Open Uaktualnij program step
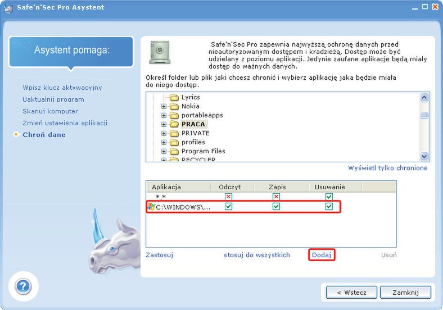This screenshot has width=443, height=310. [x=53, y=99]
